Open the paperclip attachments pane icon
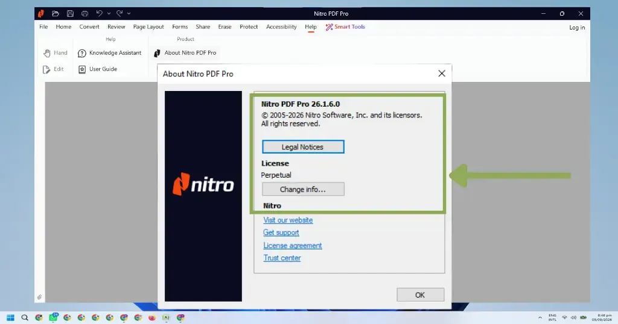This screenshot has height=324, width=618. (39, 298)
